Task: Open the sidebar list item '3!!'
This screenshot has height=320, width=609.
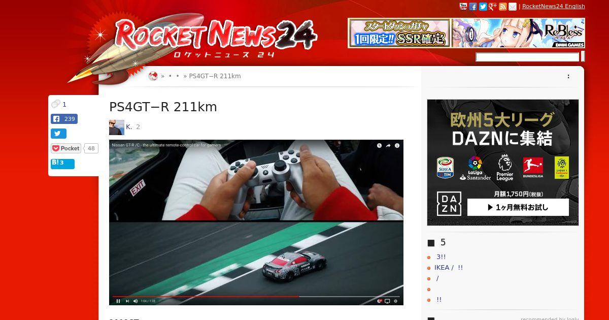Action: [441, 257]
